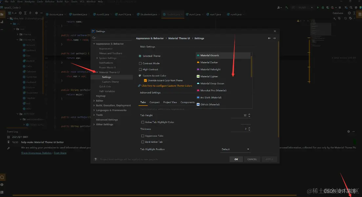Expand Editor settings section
This screenshot has width=362, height=197.
point(94,101)
